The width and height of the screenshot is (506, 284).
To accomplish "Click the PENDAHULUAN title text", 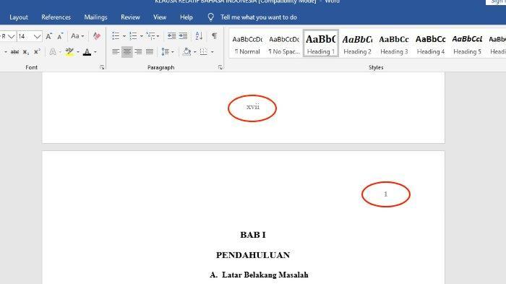I will [x=253, y=255].
